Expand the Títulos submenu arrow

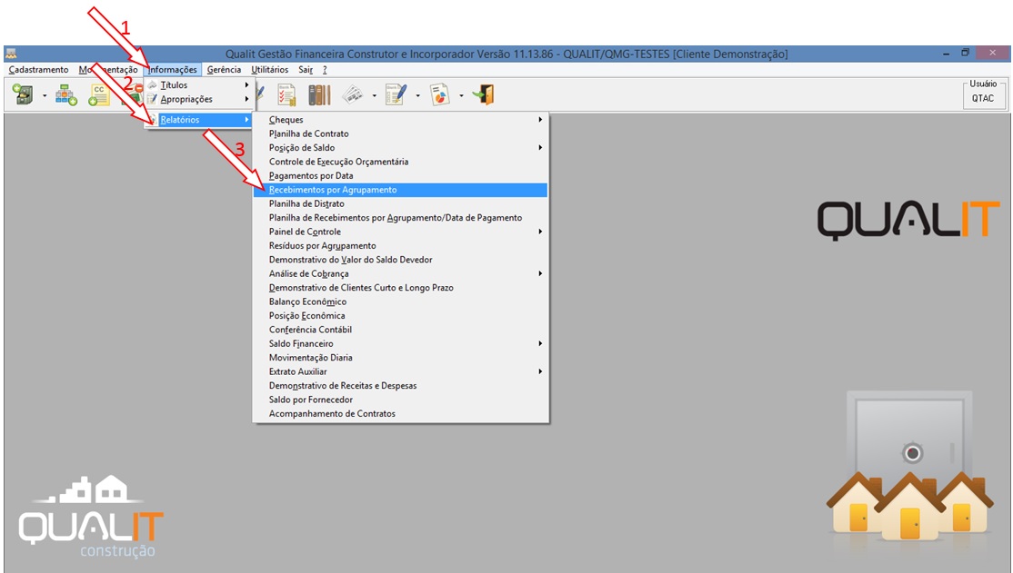(x=246, y=85)
